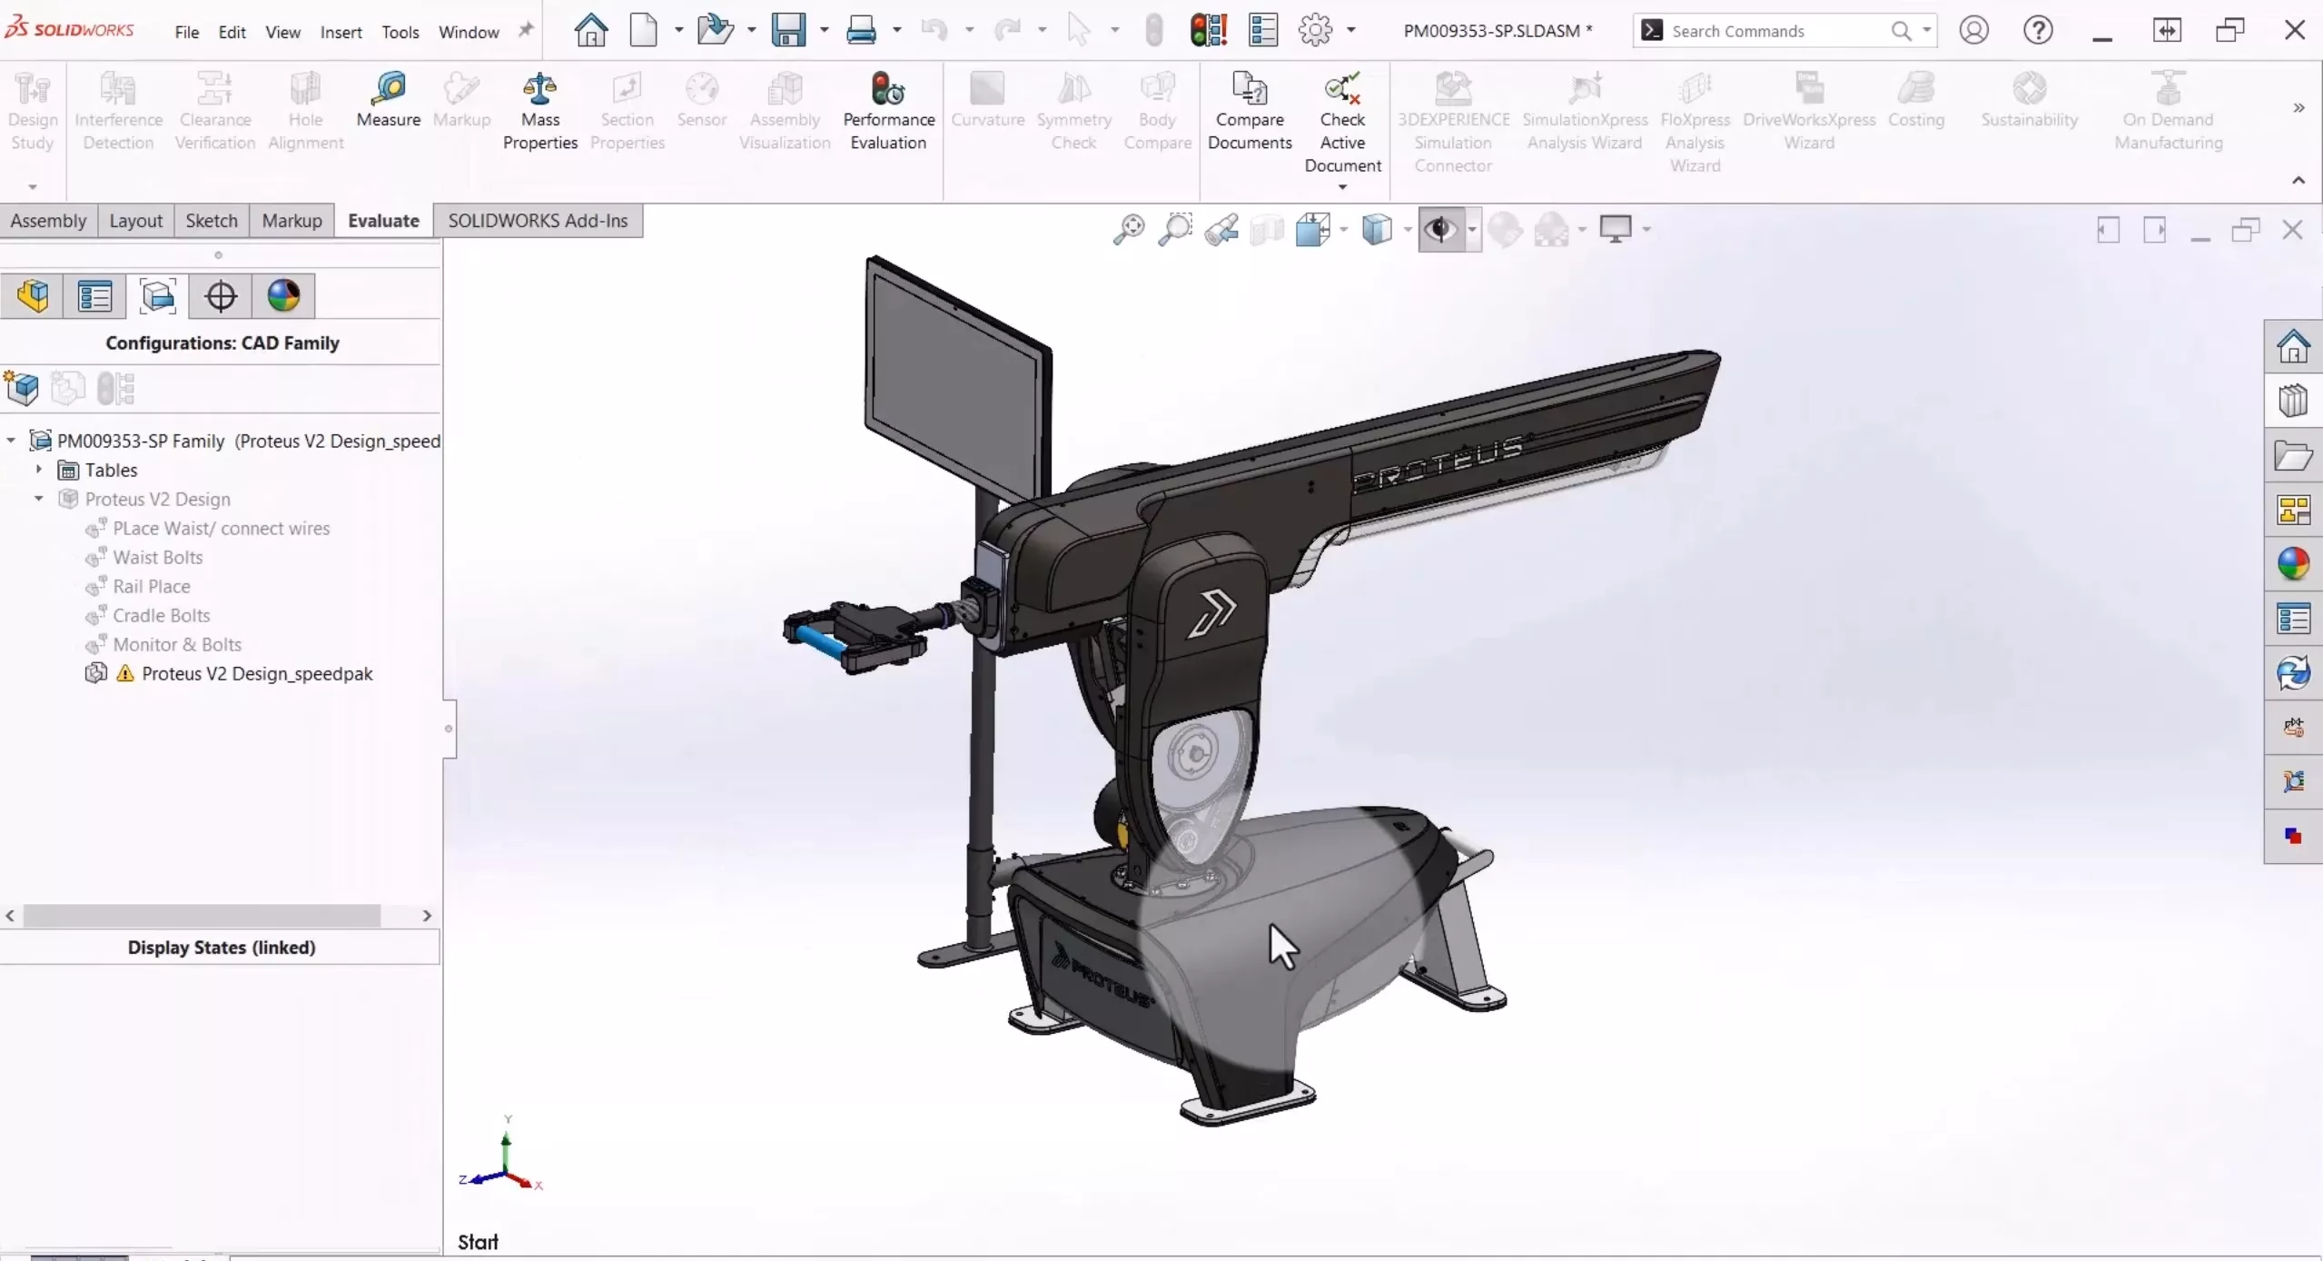Expand more ribbon commands chevron
This screenshot has width=2323, height=1261.
click(2298, 108)
